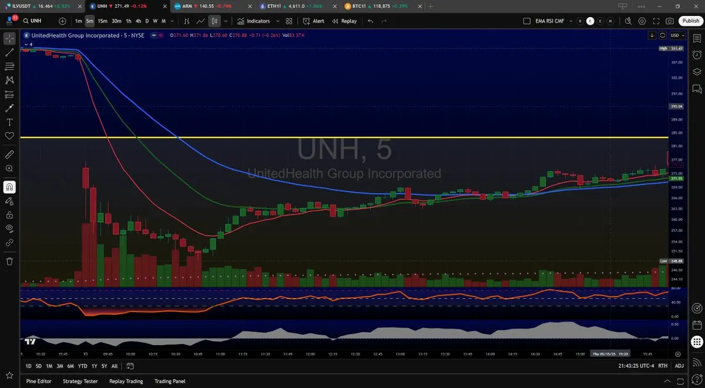Open the RTH session menu

tap(663, 366)
